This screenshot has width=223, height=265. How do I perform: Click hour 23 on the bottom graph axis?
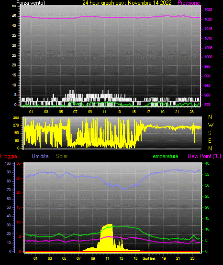pyautogui.click(x=192, y=258)
